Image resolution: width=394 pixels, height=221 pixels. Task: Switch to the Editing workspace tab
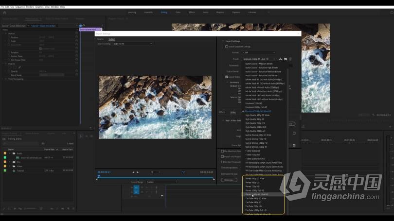[x=164, y=12]
